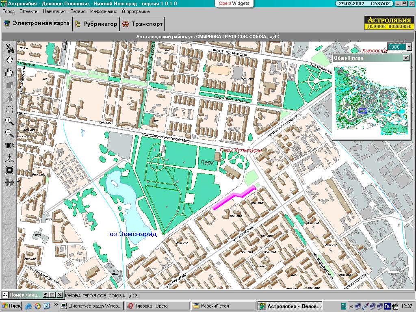Click the Астролябия Деловое Поволжье logo

click(389, 23)
